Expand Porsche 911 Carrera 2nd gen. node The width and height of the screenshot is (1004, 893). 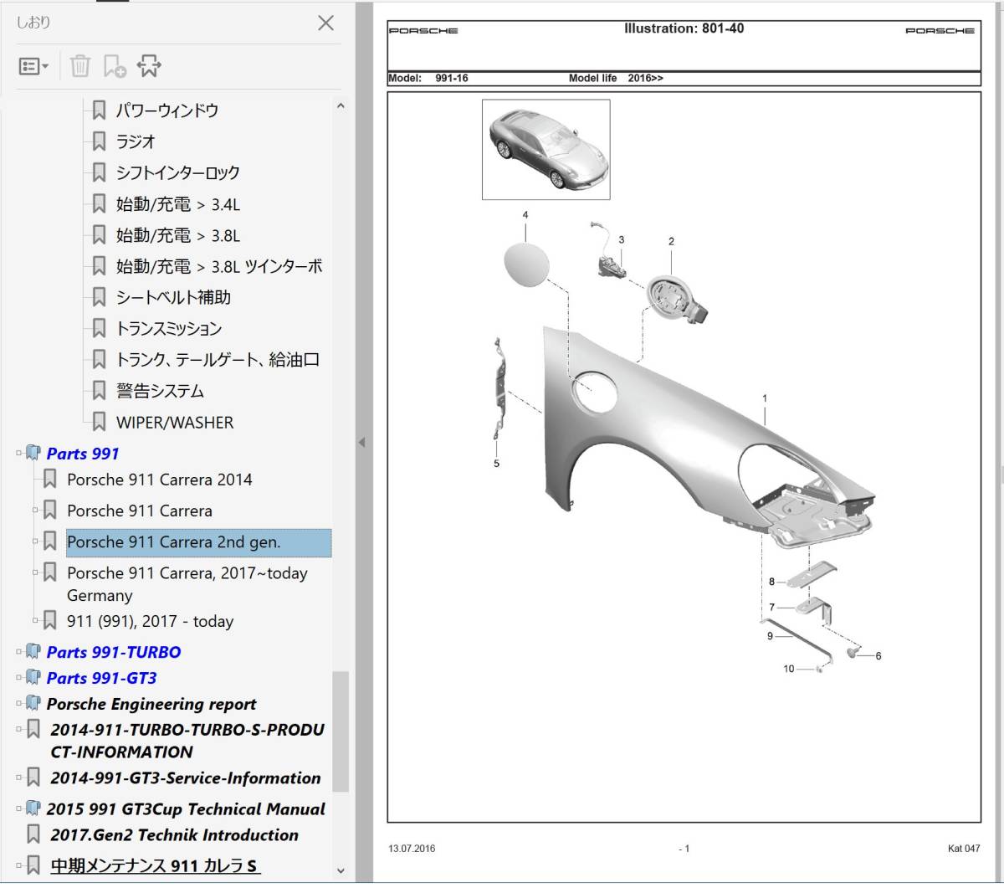[36, 541]
